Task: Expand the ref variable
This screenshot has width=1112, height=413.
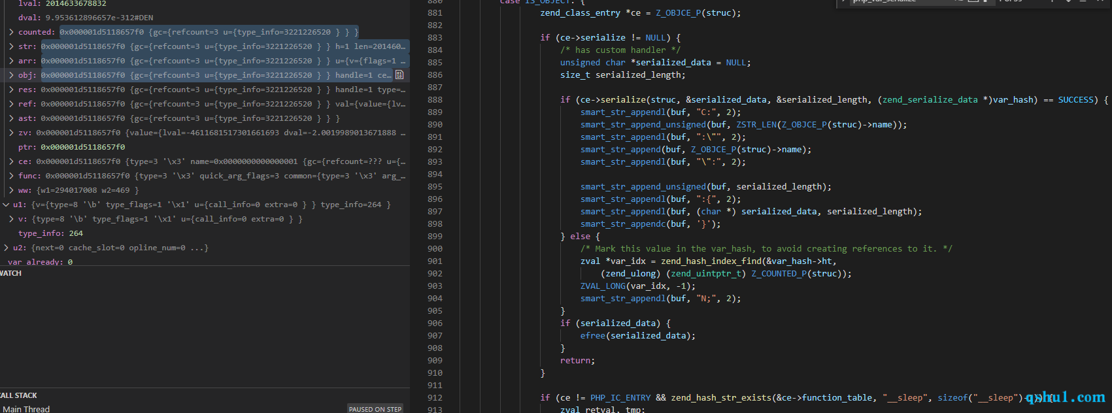Action: point(11,104)
